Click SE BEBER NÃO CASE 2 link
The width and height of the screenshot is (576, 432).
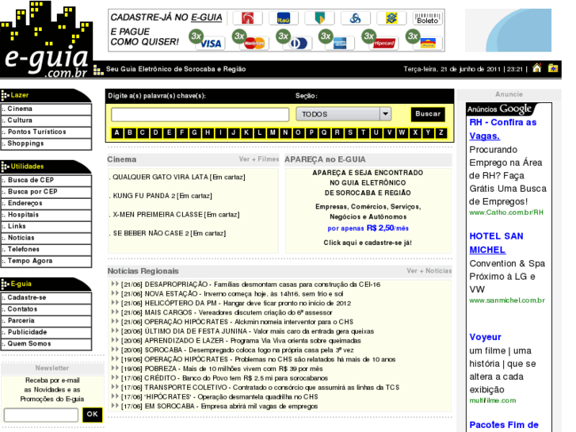[x=170, y=233]
